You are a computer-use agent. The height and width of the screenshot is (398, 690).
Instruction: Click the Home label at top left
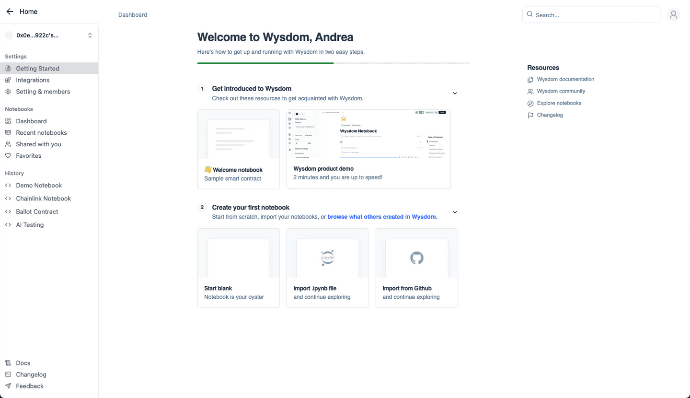click(x=28, y=12)
